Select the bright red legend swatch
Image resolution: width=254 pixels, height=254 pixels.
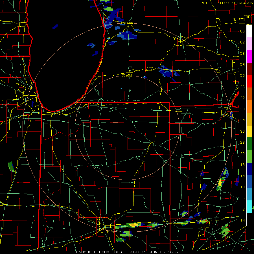249,81
